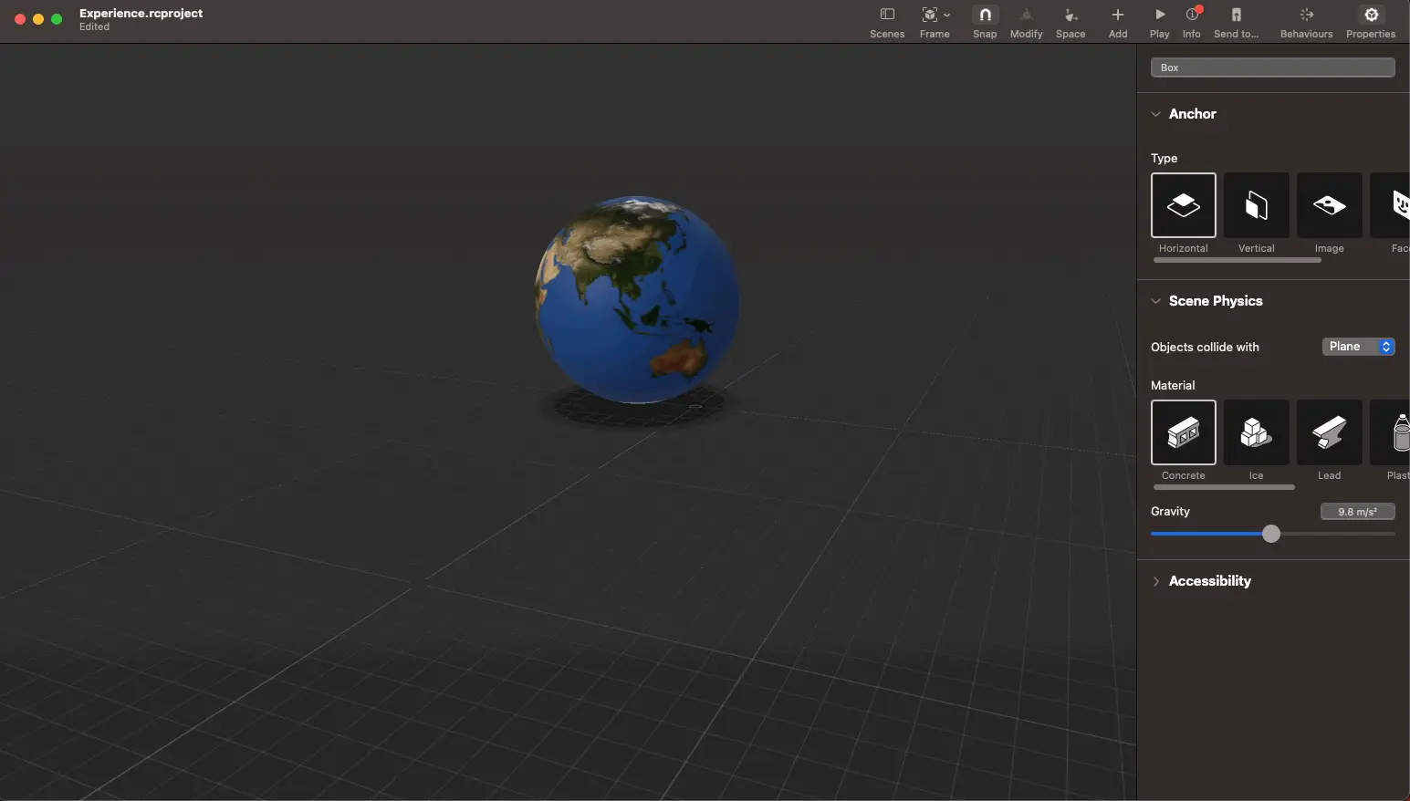
Task: Adjust the Gravity slider
Action: click(1271, 534)
